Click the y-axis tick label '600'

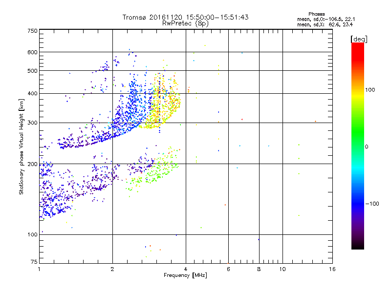pyautogui.click(x=33, y=52)
